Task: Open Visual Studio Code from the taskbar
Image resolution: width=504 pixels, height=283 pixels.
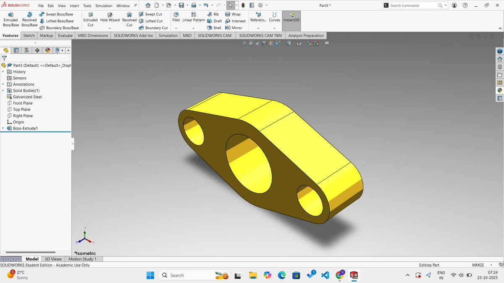Action: (325, 275)
